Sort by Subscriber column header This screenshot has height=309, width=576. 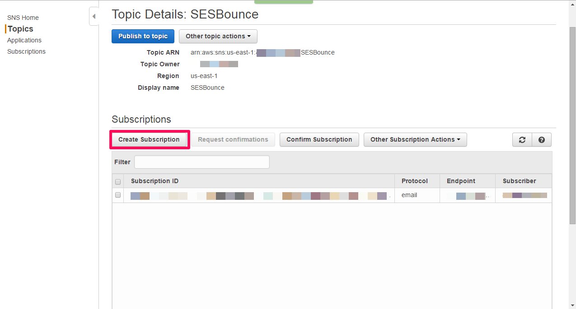[524, 181]
